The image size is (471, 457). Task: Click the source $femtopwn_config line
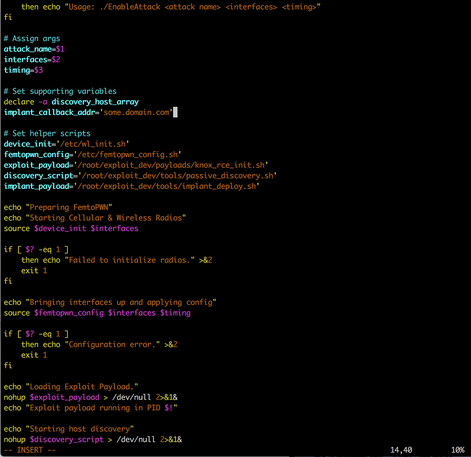coord(97,313)
